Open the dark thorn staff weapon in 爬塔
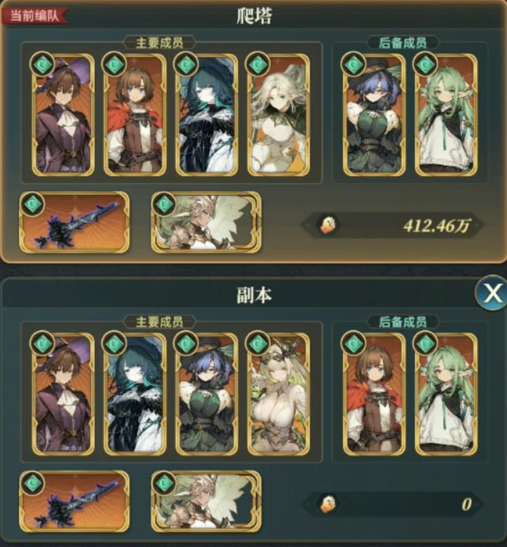The image size is (507, 547). click(74, 222)
